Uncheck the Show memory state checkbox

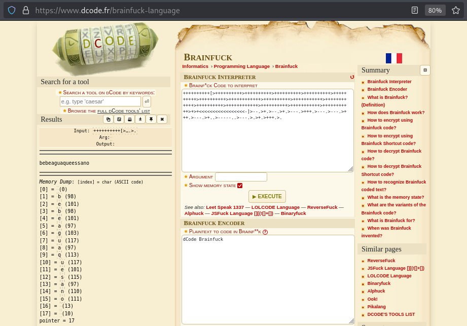(240, 186)
